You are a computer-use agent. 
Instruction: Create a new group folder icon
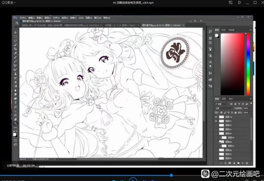(238, 163)
